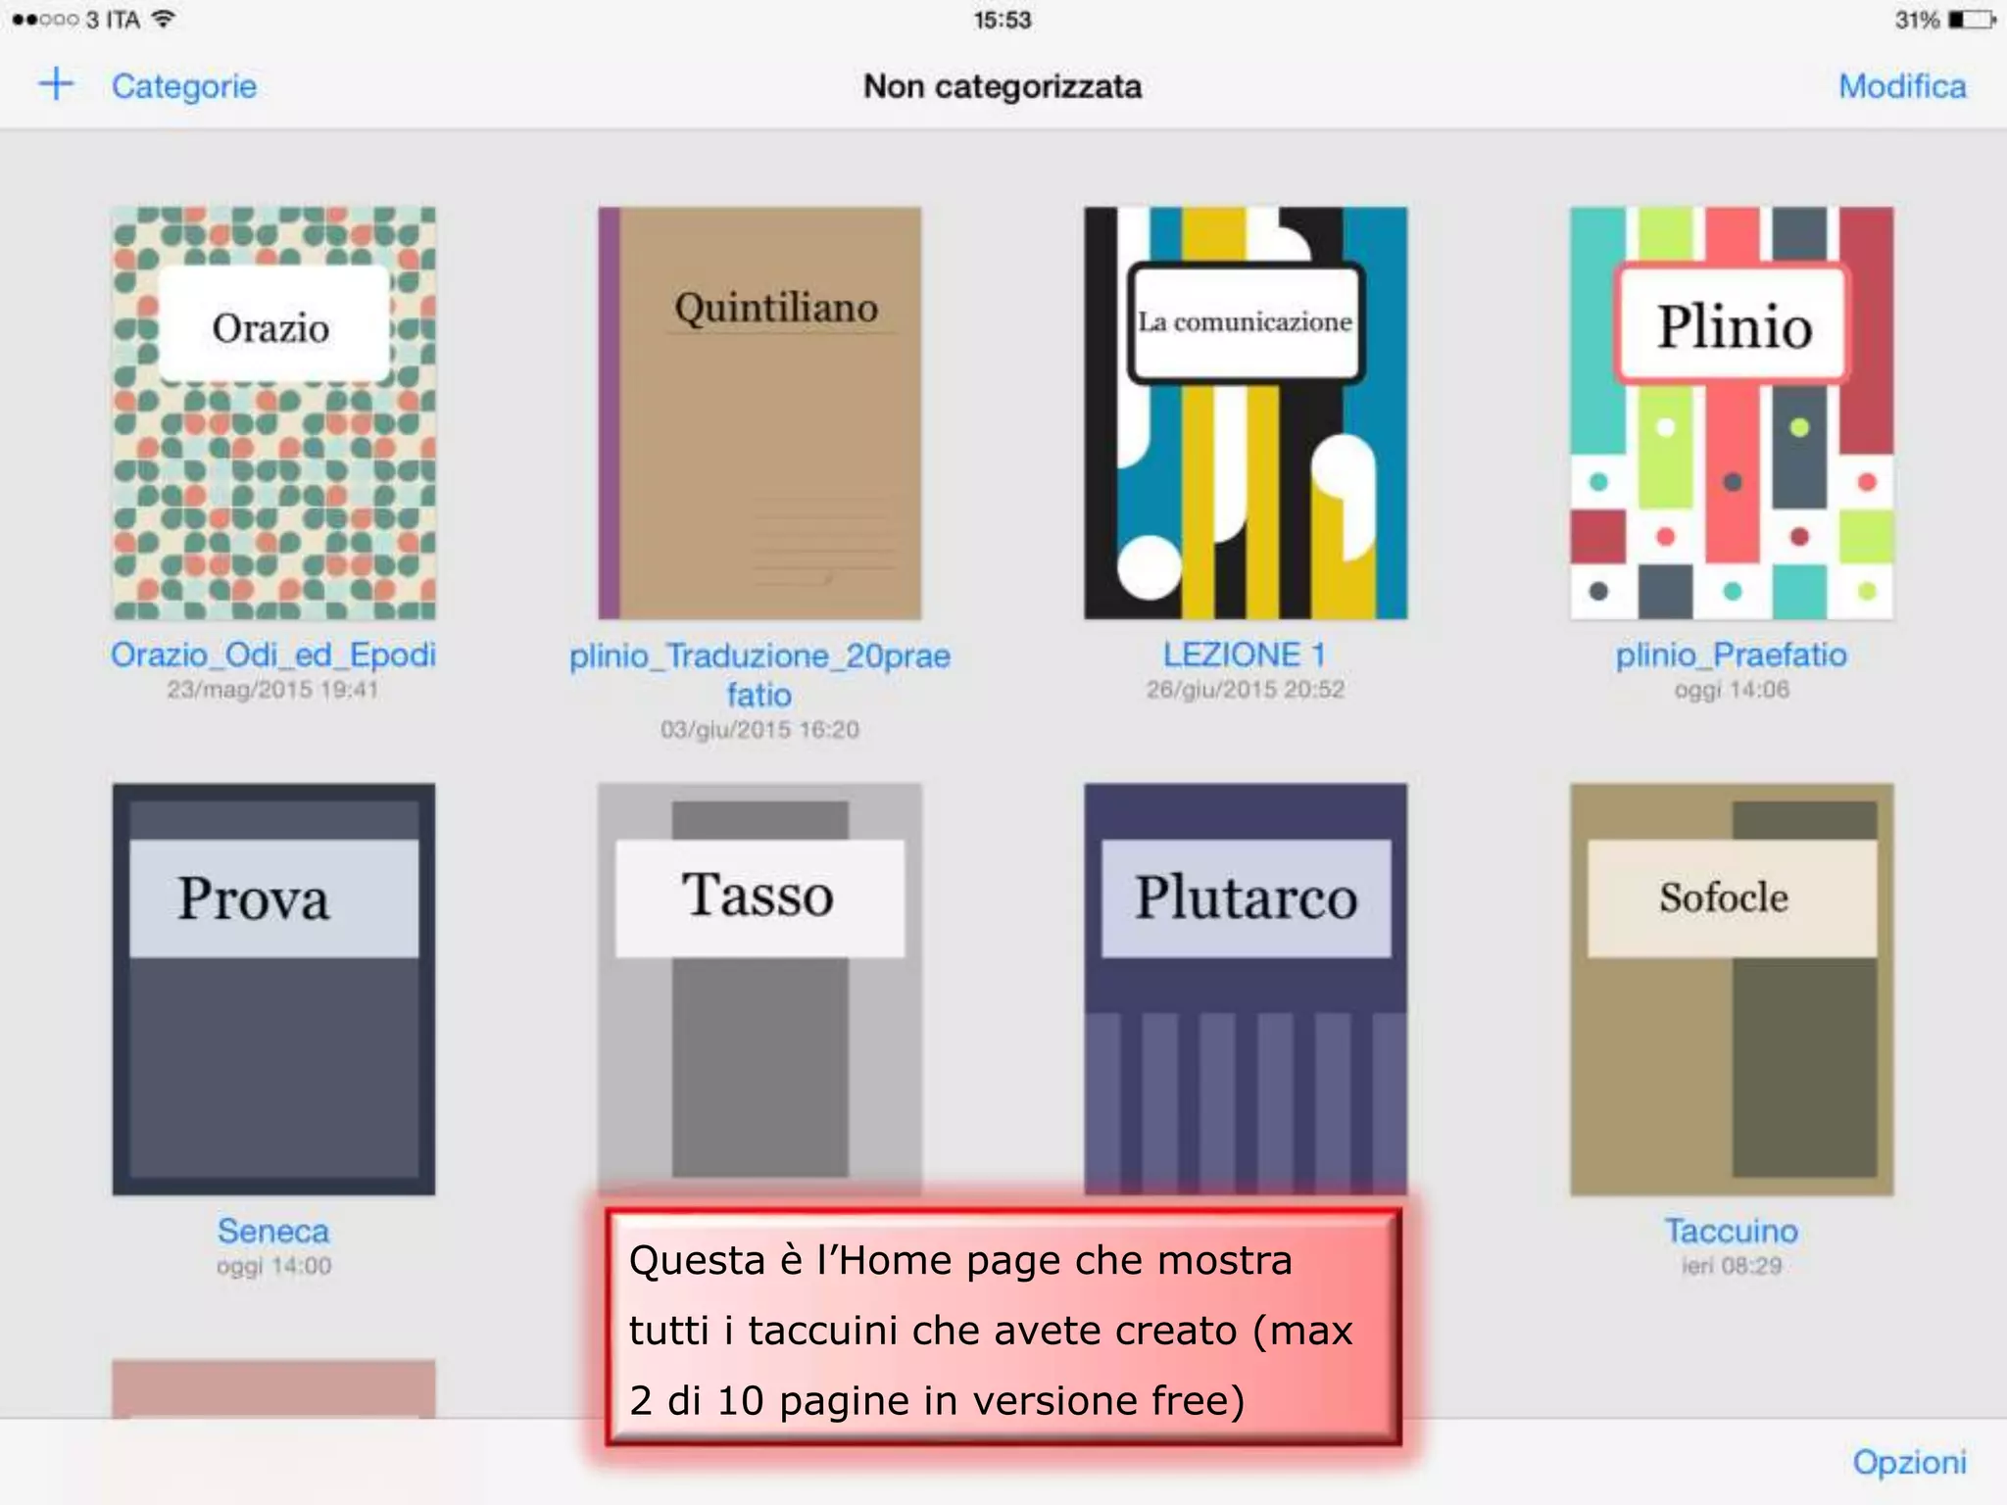Tap the plus icon to add a notebook
The width and height of the screenshot is (2007, 1505).
tap(56, 84)
